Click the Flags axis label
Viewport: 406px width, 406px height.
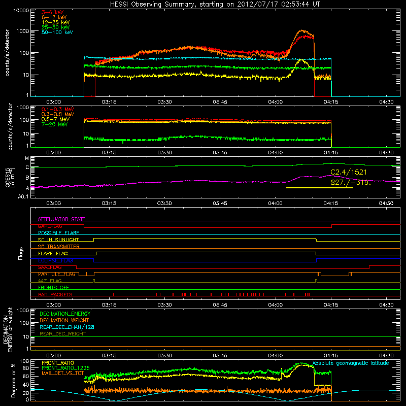pyautogui.click(x=20, y=253)
